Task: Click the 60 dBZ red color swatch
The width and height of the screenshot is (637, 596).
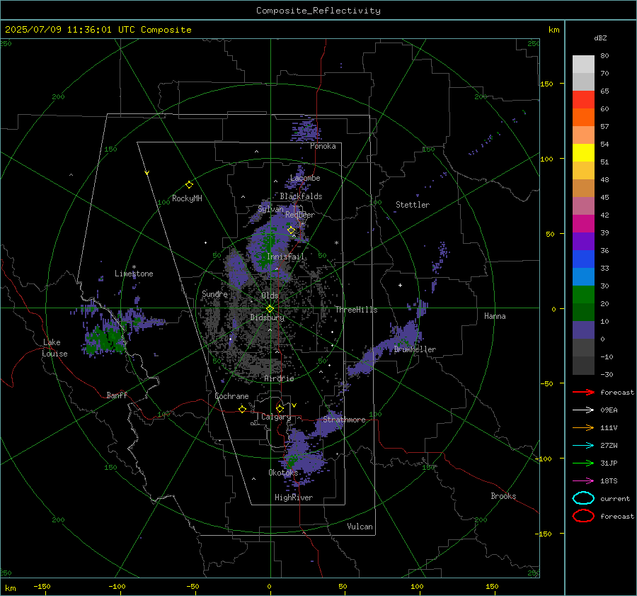Action: (x=583, y=100)
